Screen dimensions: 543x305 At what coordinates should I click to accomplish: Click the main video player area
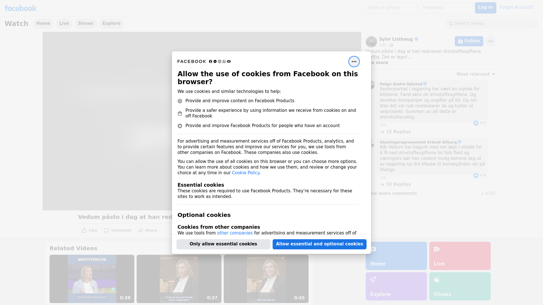(x=107, y=121)
